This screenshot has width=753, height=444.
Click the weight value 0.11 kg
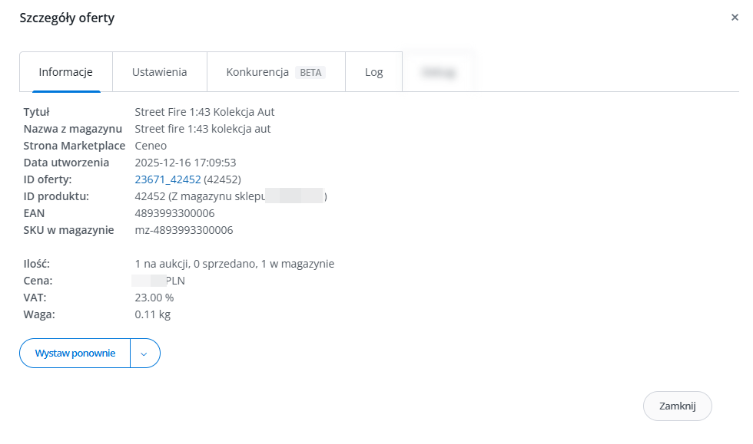[151, 314]
